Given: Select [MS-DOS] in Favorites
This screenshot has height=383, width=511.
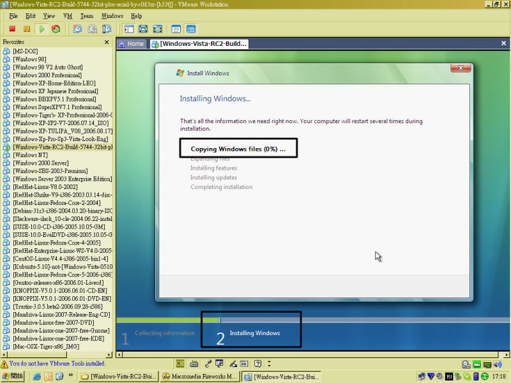Looking at the screenshot, I should (x=25, y=51).
